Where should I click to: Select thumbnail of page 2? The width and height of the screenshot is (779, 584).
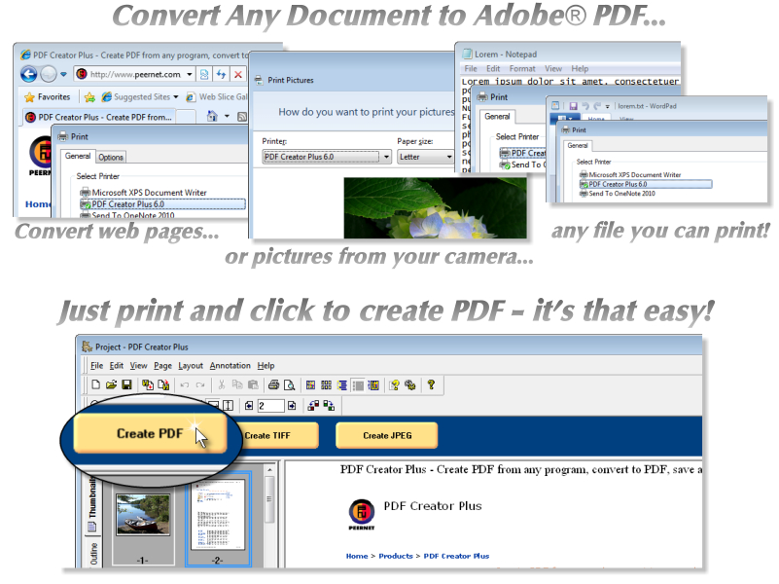pos(218,515)
